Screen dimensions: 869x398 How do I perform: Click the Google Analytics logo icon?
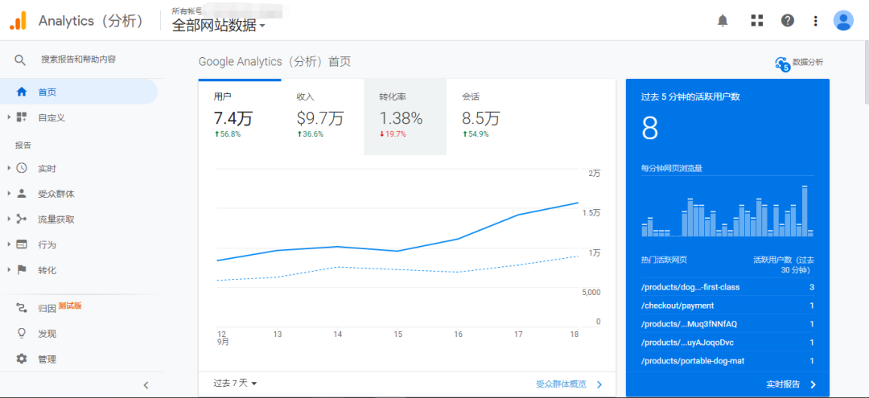click(19, 20)
